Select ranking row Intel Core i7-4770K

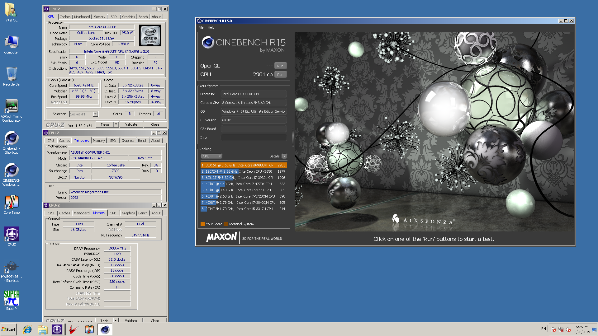click(x=244, y=184)
